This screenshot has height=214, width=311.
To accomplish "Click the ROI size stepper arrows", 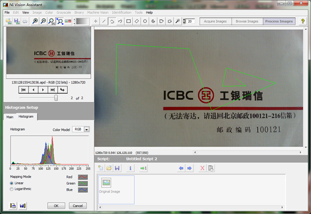I will point(184,21).
